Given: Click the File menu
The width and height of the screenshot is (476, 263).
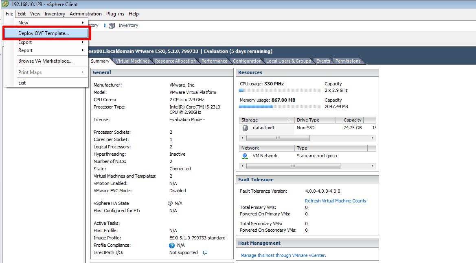Looking at the screenshot, I should (9, 14).
